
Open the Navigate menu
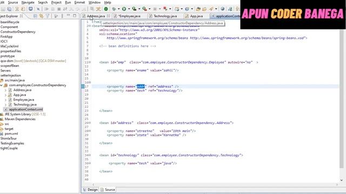click(x=28, y=2)
